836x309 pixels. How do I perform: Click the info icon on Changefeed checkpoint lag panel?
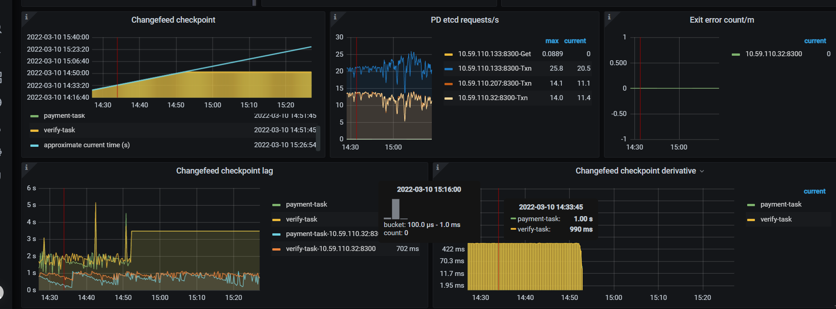26,167
